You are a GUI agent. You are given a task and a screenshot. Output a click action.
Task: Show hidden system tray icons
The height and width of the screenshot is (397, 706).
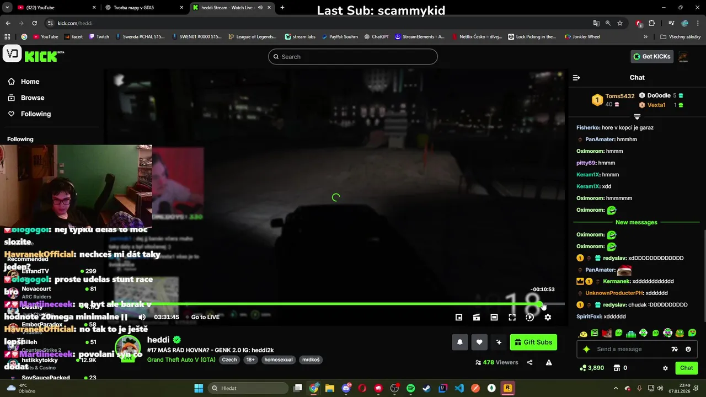pos(616,388)
